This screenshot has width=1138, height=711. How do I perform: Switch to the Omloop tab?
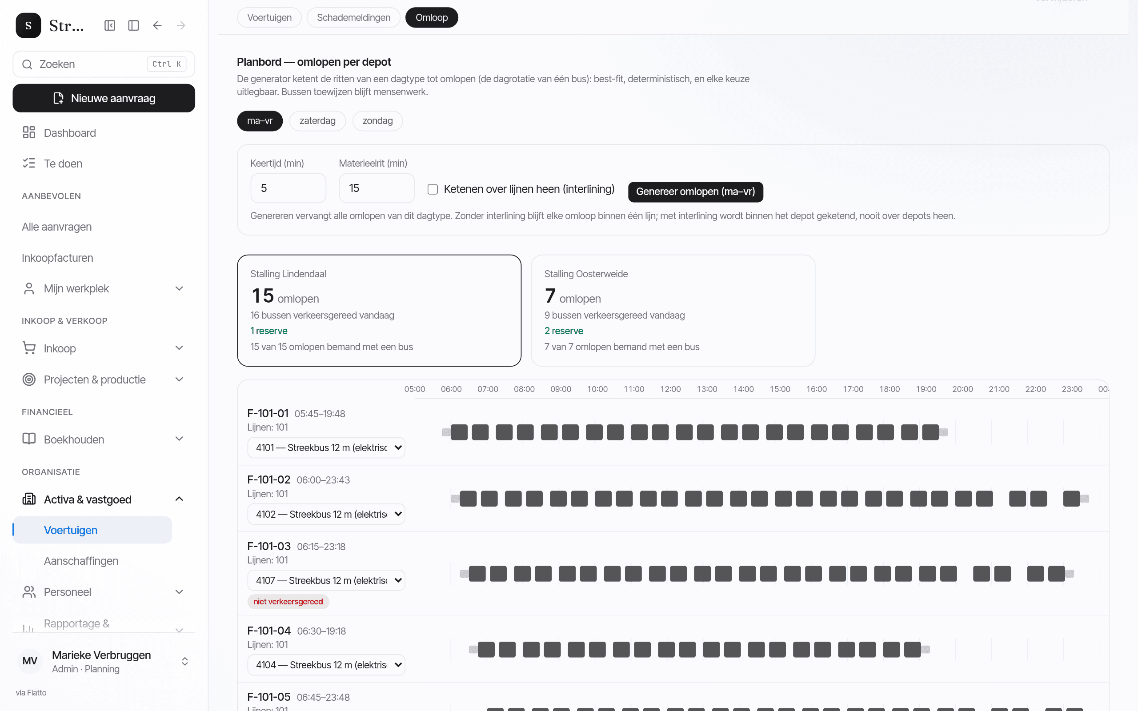point(432,17)
